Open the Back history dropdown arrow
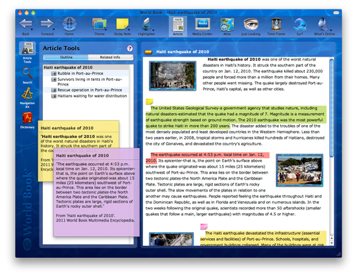This screenshot has width=356, height=273. (x=32, y=30)
